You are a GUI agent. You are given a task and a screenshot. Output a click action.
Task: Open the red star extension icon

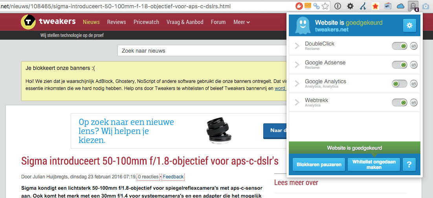pos(375,6)
